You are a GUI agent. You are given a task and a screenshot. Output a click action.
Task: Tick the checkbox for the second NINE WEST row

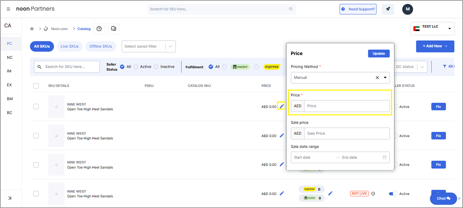[36, 136]
